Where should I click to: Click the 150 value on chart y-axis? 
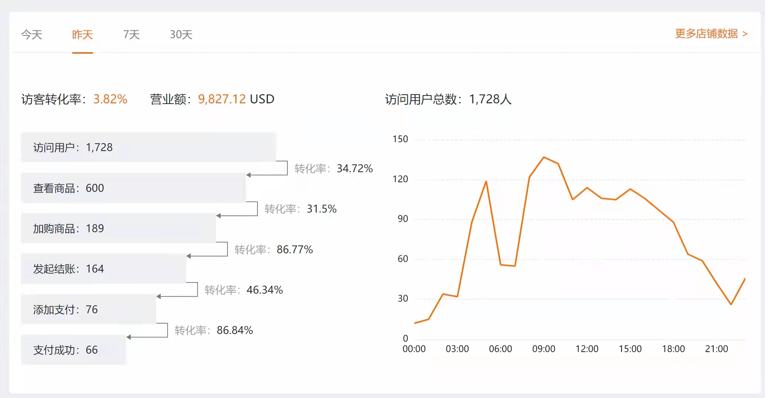click(400, 139)
